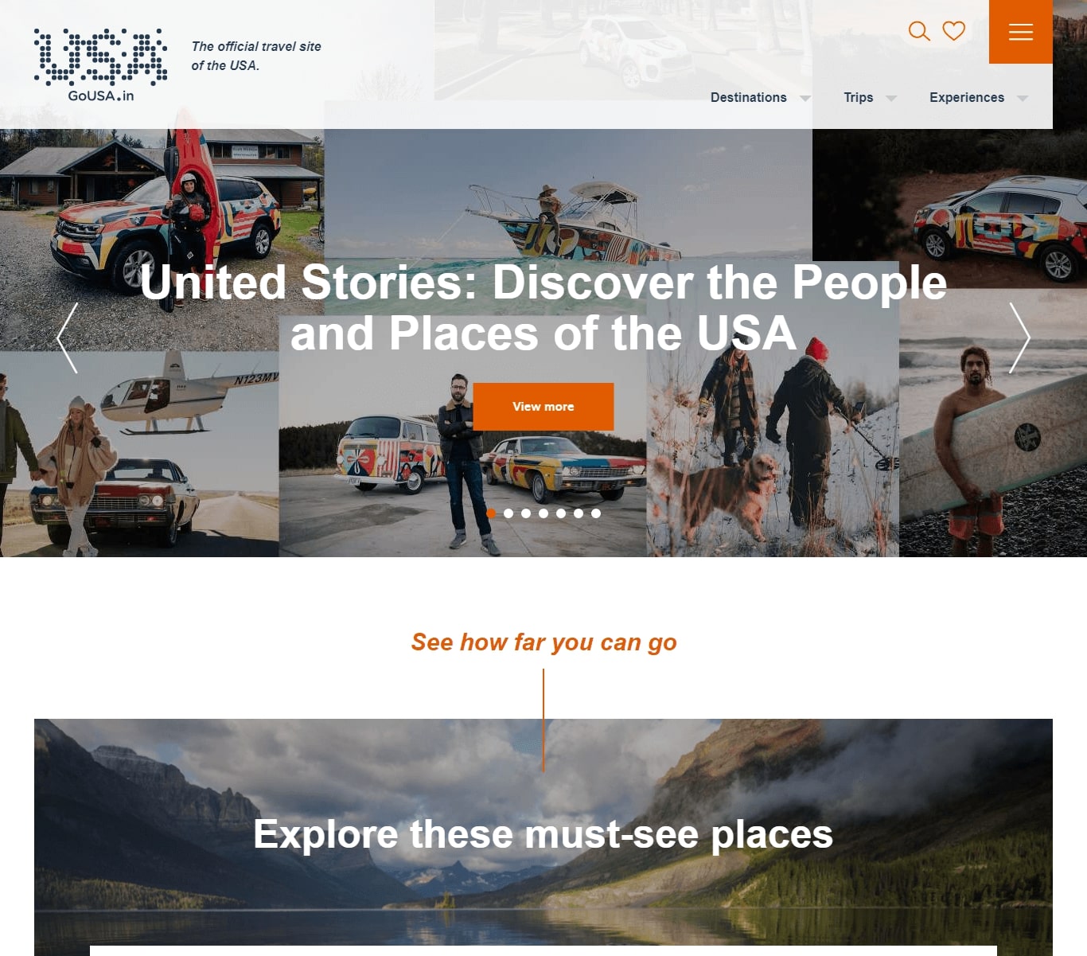This screenshot has height=956, width=1087.
Task: Open the Destinations menu item
Action: click(x=748, y=97)
